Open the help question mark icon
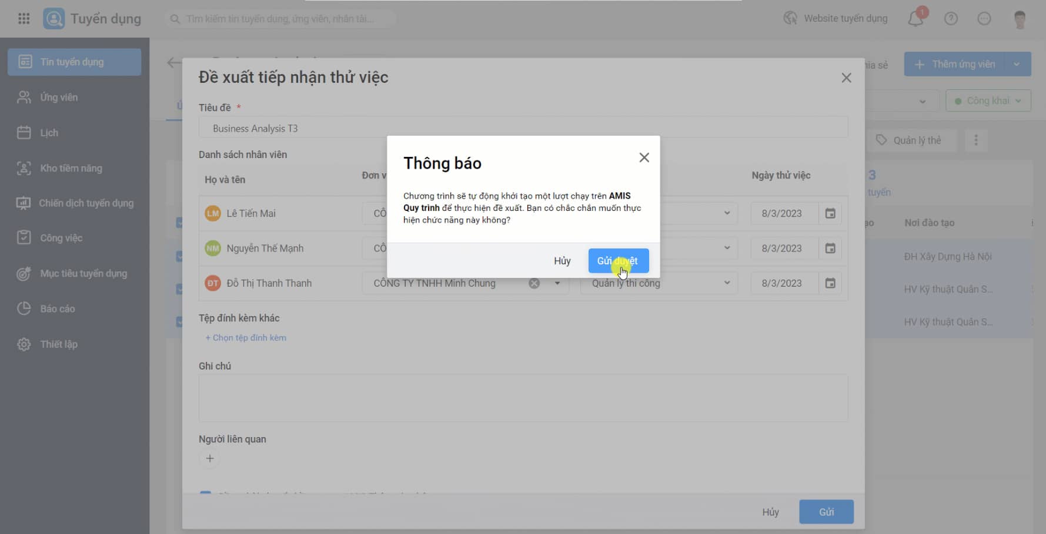Image resolution: width=1046 pixels, height=534 pixels. pyautogui.click(x=951, y=19)
